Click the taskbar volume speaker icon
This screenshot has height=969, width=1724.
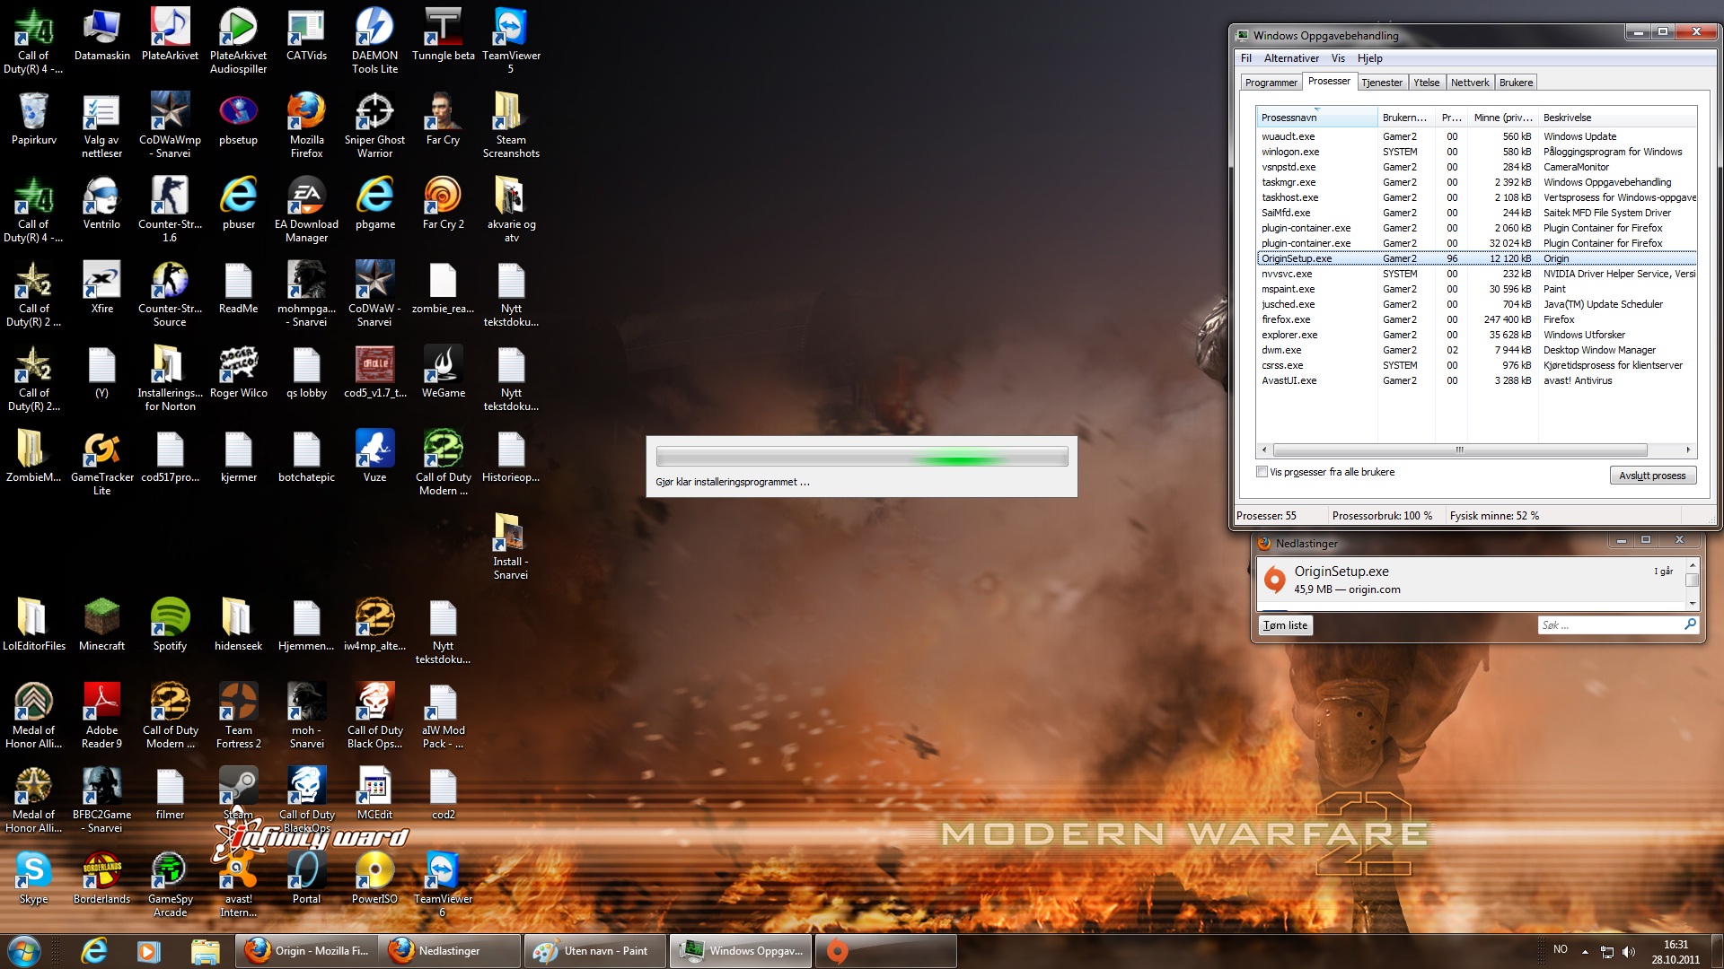[x=1630, y=951]
